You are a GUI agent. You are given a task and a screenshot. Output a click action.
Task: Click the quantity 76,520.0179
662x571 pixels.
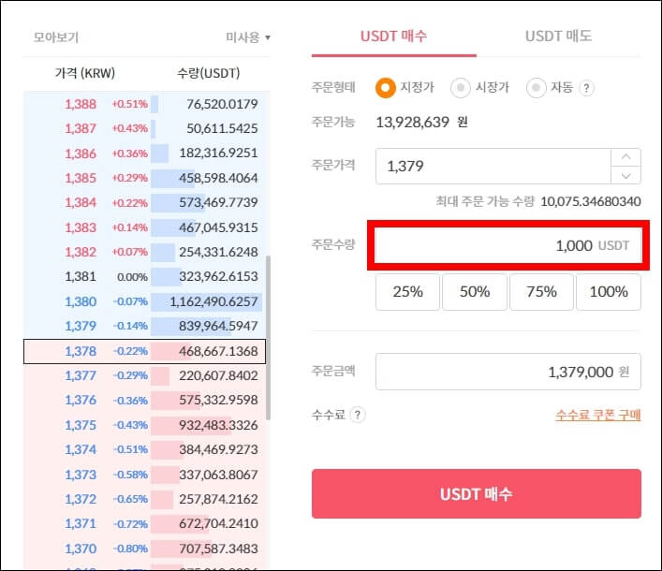pyautogui.click(x=222, y=104)
